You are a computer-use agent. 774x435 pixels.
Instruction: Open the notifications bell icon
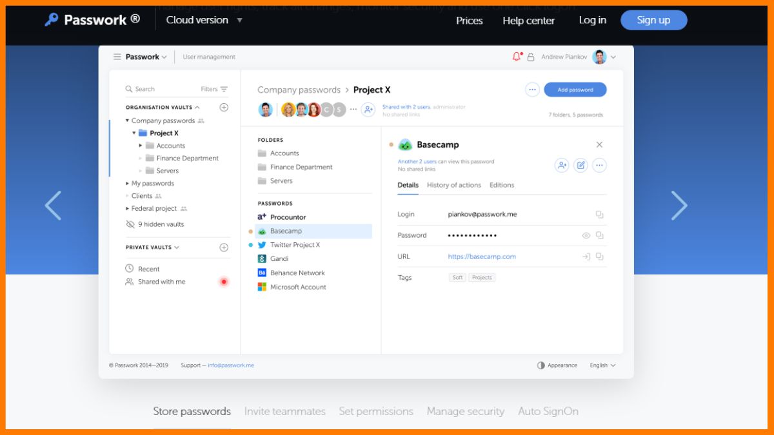[517, 57]
